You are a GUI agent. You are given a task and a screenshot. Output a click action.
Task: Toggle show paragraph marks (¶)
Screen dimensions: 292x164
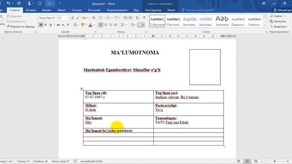click(144, 18)
